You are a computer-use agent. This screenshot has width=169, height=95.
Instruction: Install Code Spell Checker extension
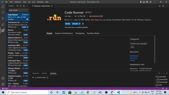pyautogui.click(x=26, y=65)
